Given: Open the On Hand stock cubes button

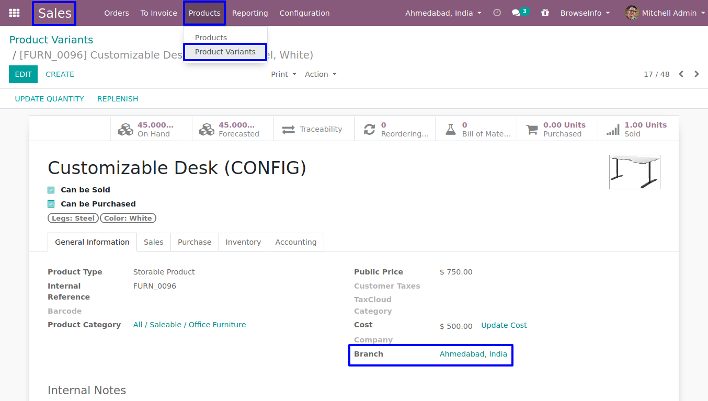Looking at the screenshot, I should pos(125,129).
